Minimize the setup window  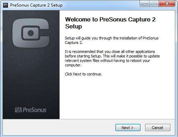144,4
